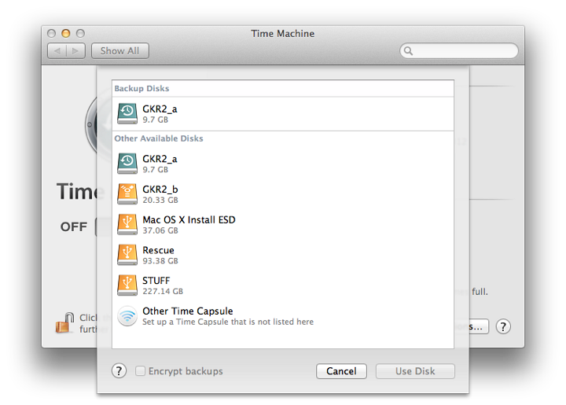Go forward with the right arrow button
Viewport: 566px width, 405px height.
point(75,51)
